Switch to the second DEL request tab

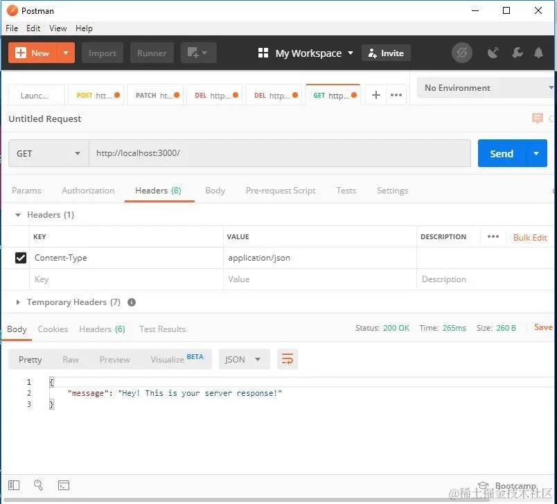click(274, 95)
